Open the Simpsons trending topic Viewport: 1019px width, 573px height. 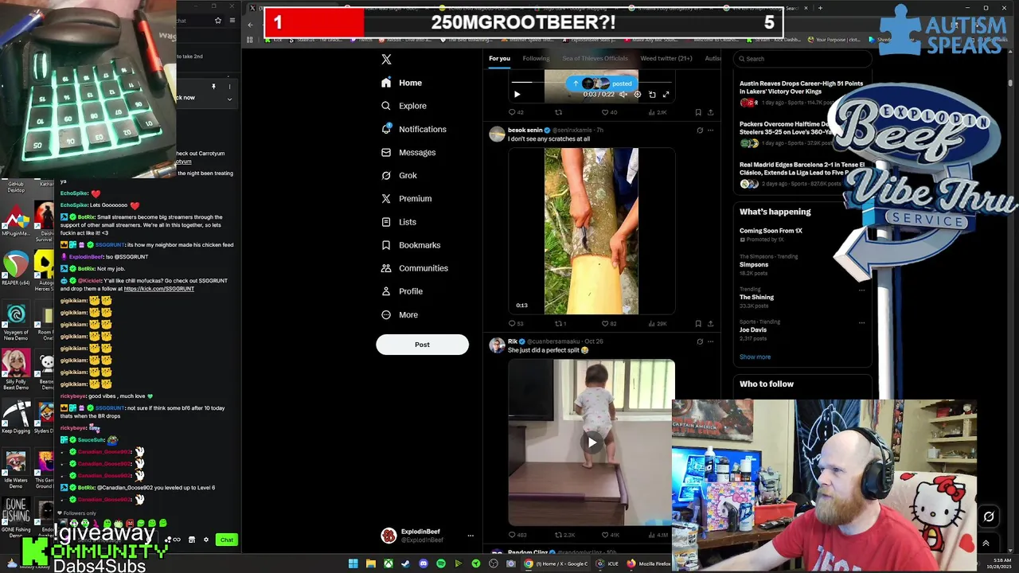[x=754, y=264]
